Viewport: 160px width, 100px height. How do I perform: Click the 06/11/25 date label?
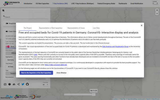tap(94, 91)
